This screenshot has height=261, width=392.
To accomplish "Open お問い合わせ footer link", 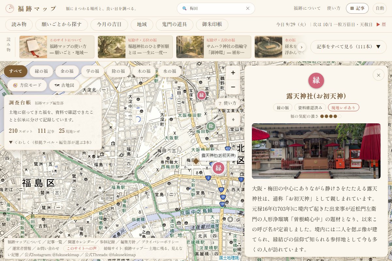I will point(48,248).
